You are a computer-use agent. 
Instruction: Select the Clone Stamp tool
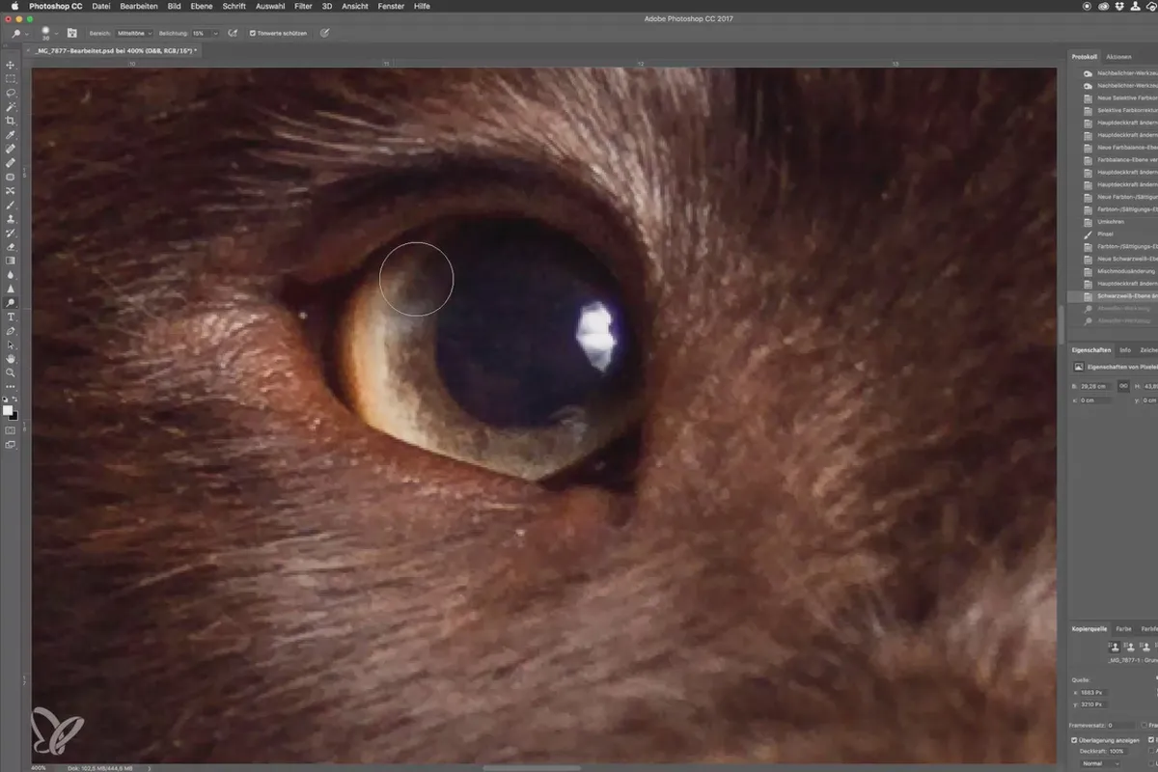click(11, 219)
